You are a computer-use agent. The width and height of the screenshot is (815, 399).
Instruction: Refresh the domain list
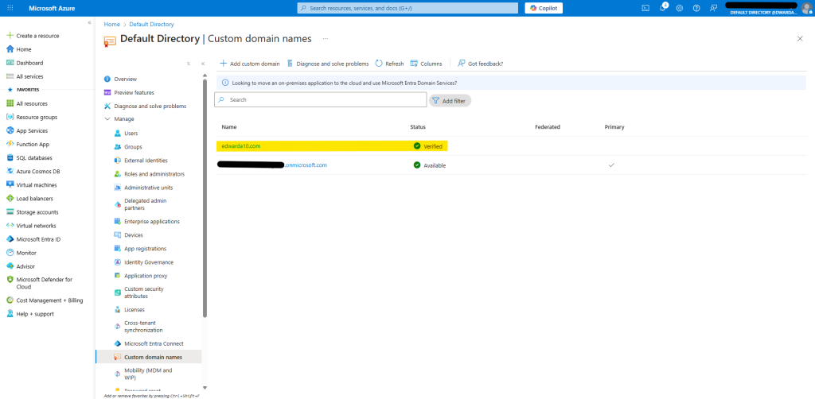point(389,64)
